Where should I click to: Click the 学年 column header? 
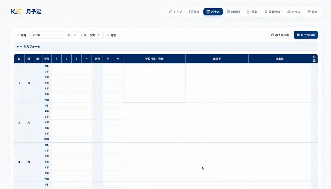47,59
